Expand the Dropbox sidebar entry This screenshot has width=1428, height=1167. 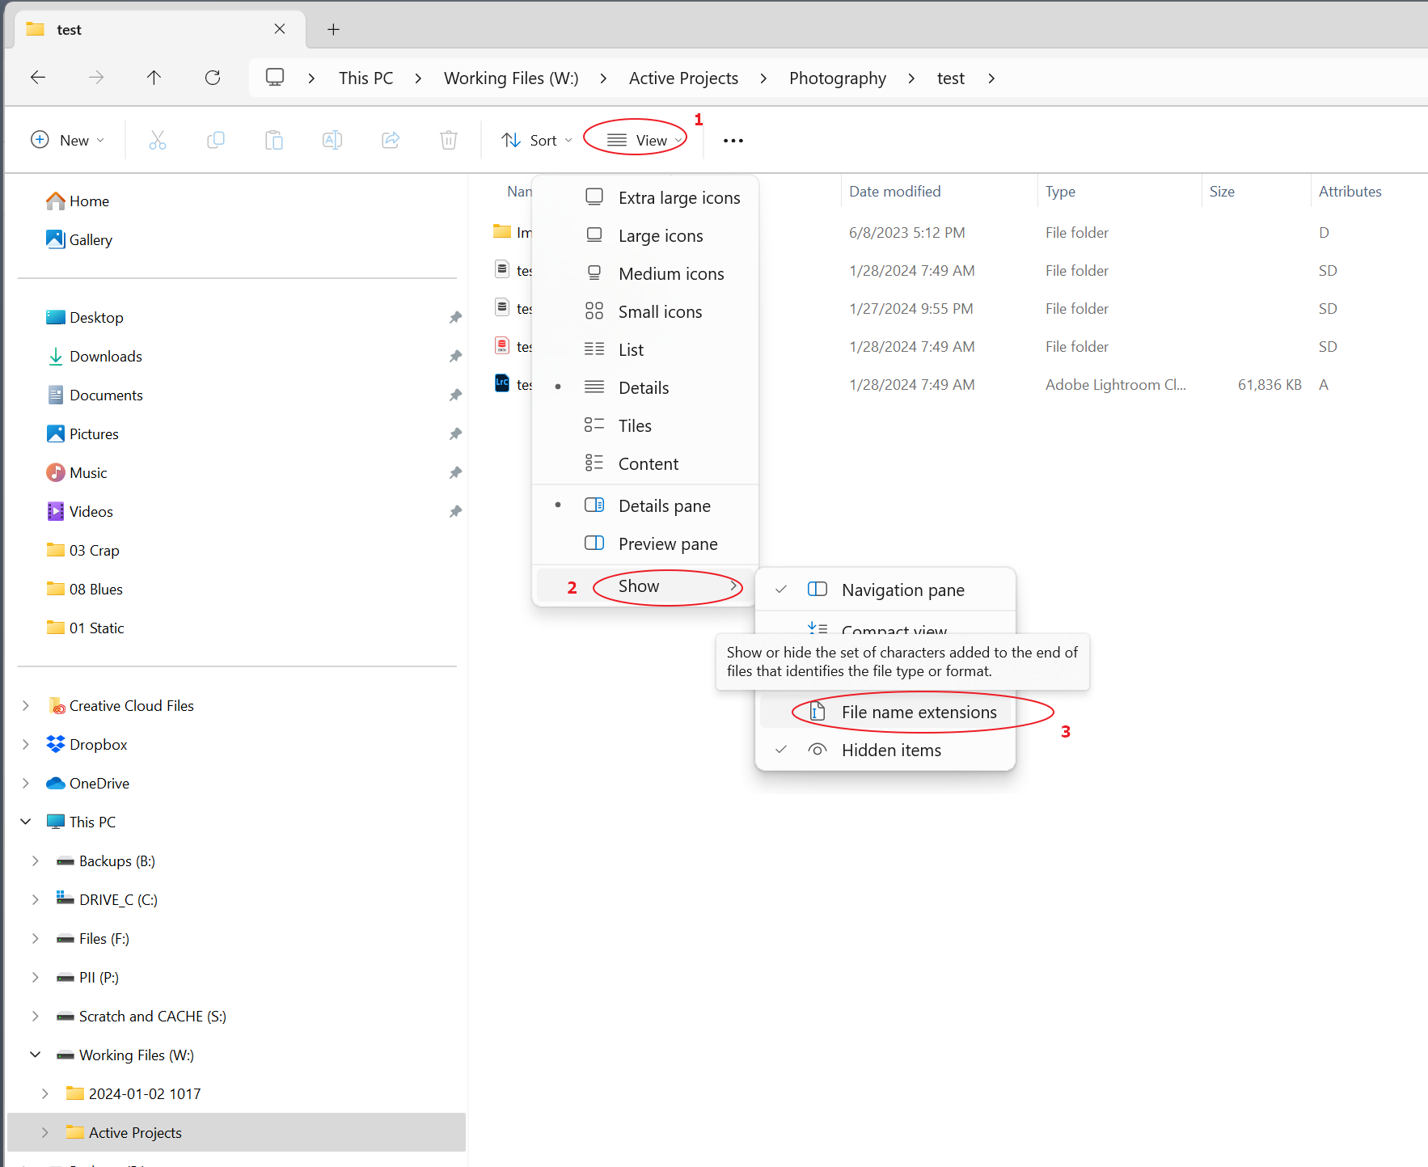25,744
